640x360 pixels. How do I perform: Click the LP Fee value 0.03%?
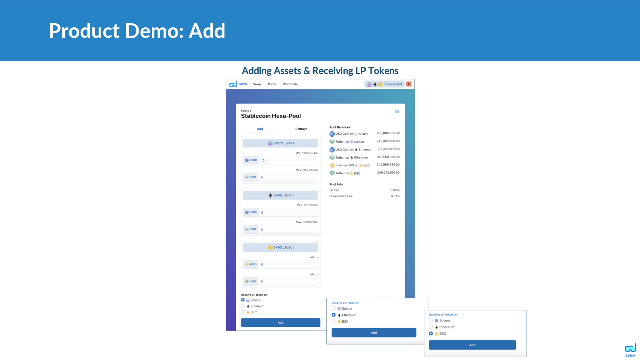pos(395,190)
